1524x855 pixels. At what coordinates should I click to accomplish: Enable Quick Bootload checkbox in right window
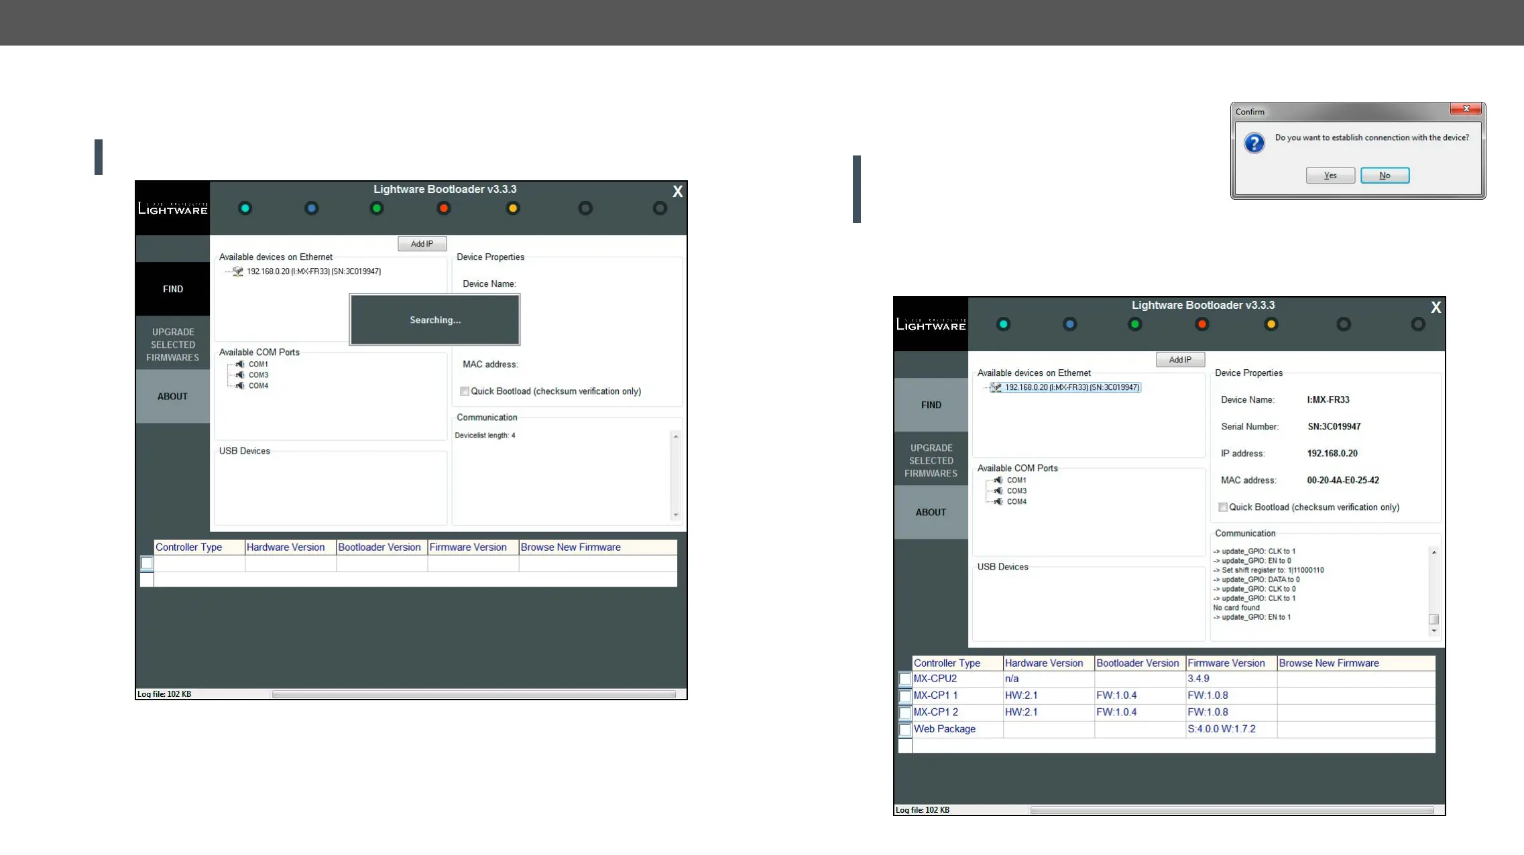[1223, 507]
